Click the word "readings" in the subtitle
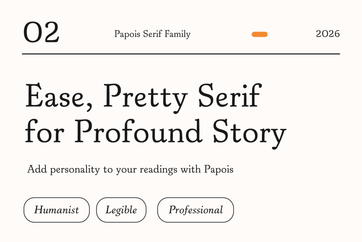This screenshot has width=362, height=242. (x=158, y=170)
